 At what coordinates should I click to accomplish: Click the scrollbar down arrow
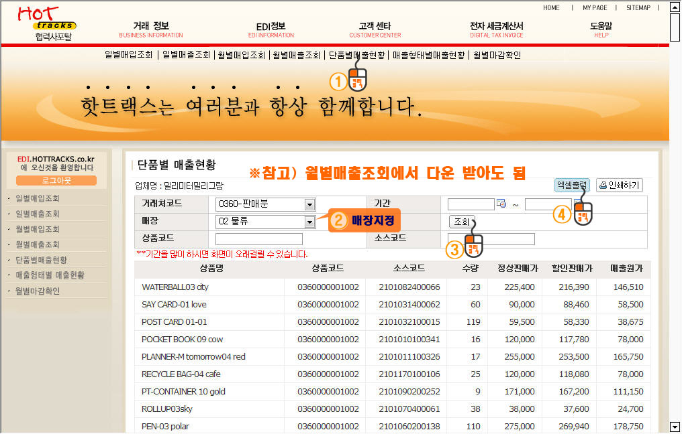click(675, 427)
